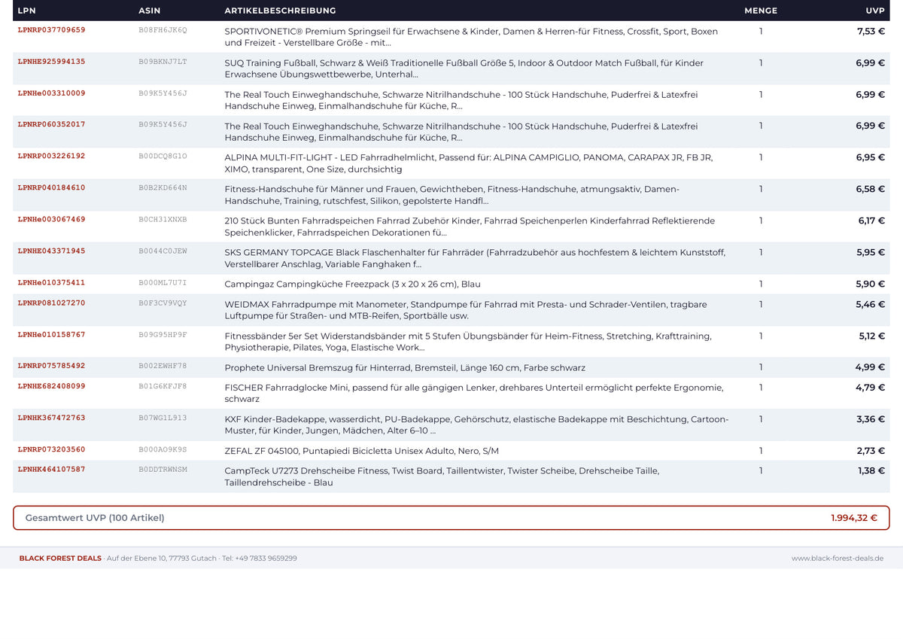This screenshot has width=903, height=639.
Task: Select LPN code LPNHE925994135
Action: [x=51, y=62]
